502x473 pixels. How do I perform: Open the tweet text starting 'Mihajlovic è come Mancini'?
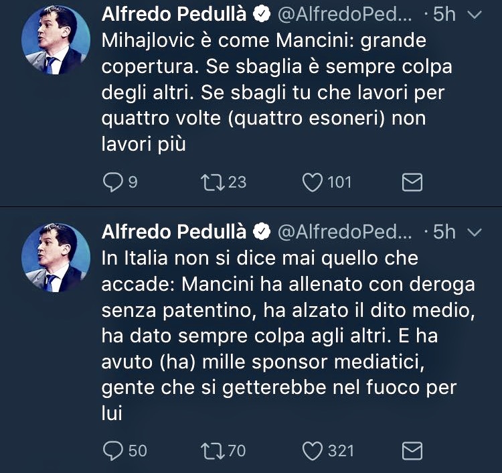click(277, 92)
